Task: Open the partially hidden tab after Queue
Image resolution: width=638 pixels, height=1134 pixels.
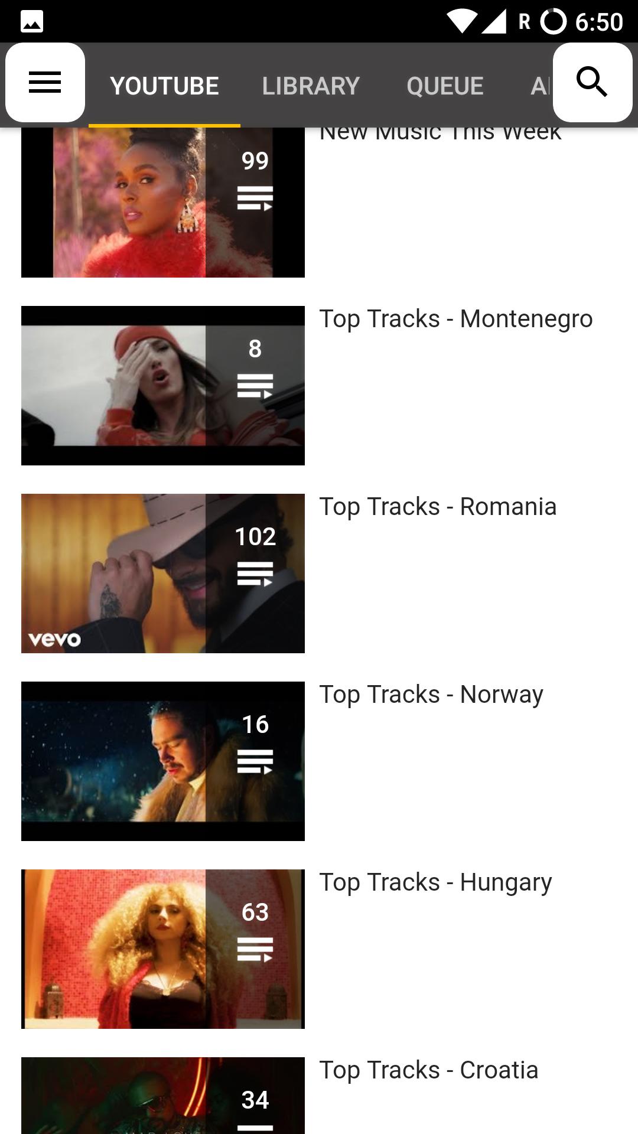Action: pyautogui.click(x=539, y=86)
